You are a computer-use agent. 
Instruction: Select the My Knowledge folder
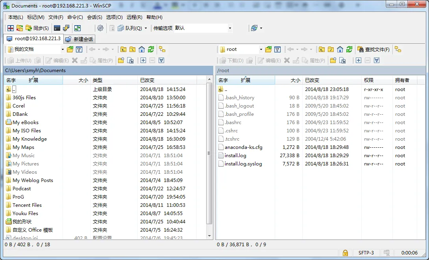point(30,139)
